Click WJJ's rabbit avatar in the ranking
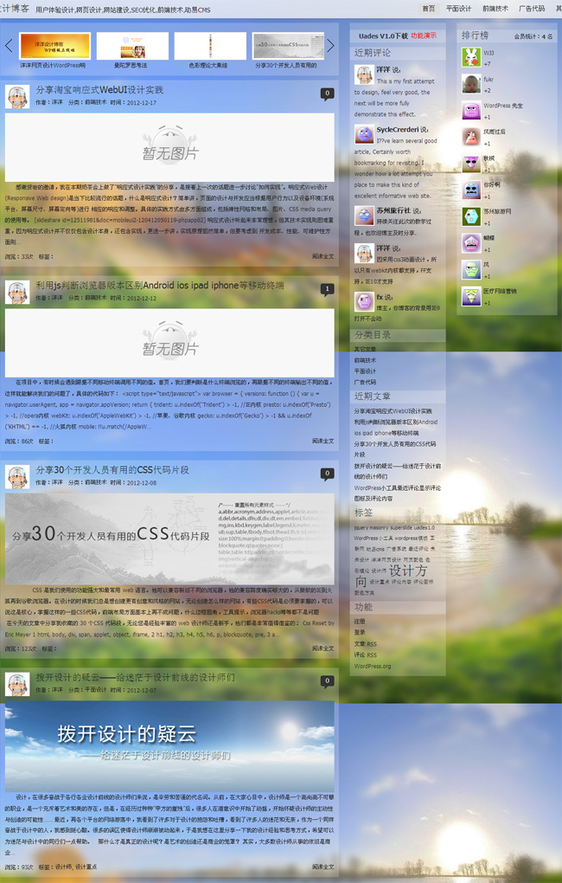The width and height of the screenshot is (562, 883). (x=470, y=58)
